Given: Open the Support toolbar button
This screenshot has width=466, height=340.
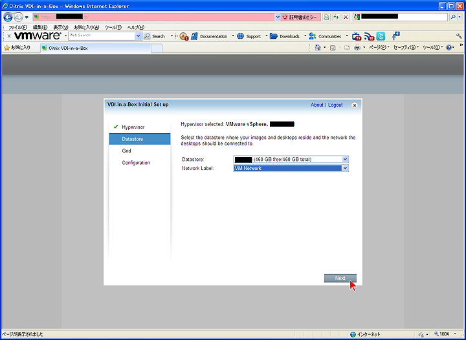Looking at the screenshot, I should point(249,36).
